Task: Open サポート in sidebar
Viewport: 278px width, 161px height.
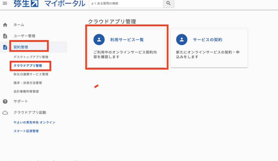Action: point(21,101)
